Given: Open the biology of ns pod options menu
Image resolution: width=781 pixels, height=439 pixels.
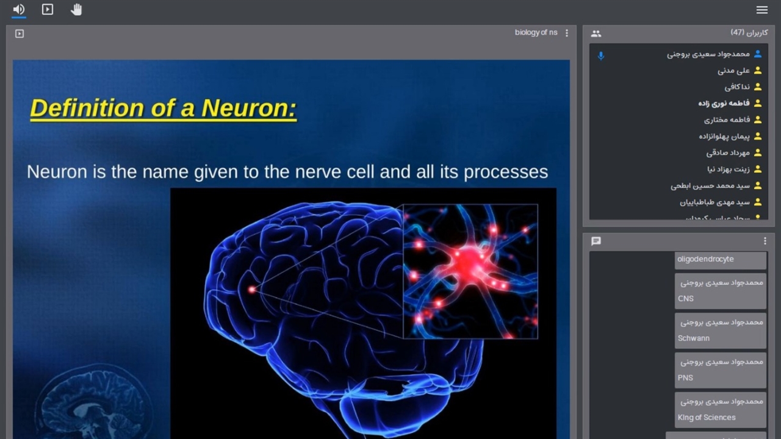Looking at the screenshot, I should (567, 33).
